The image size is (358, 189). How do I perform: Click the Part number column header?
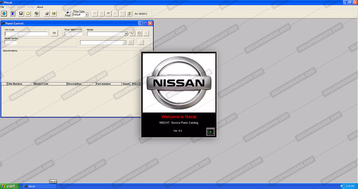(108, 84)
